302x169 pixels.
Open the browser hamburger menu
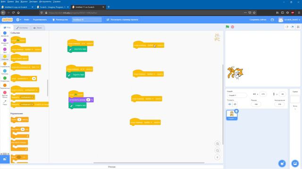pos(299,13)
